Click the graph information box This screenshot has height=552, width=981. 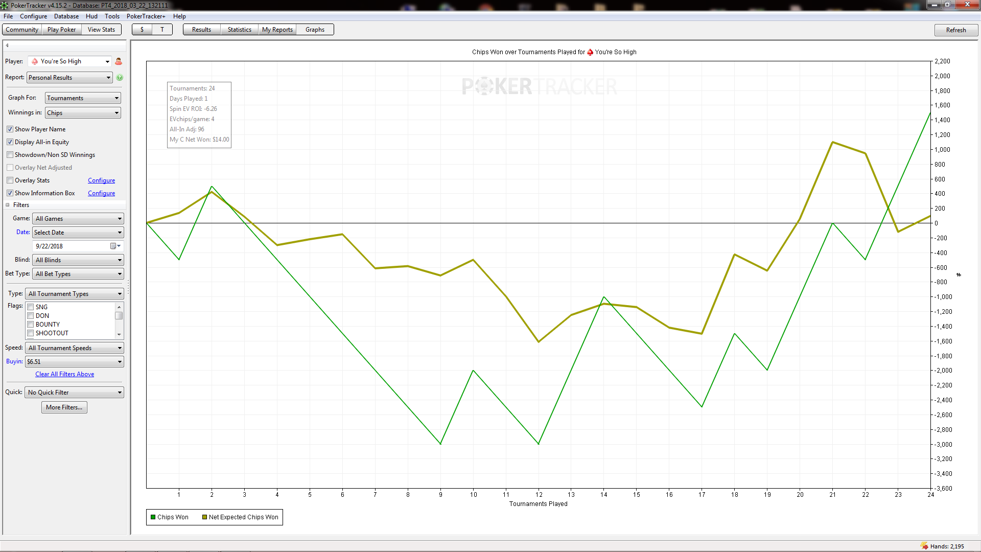(x=199, y=115)
